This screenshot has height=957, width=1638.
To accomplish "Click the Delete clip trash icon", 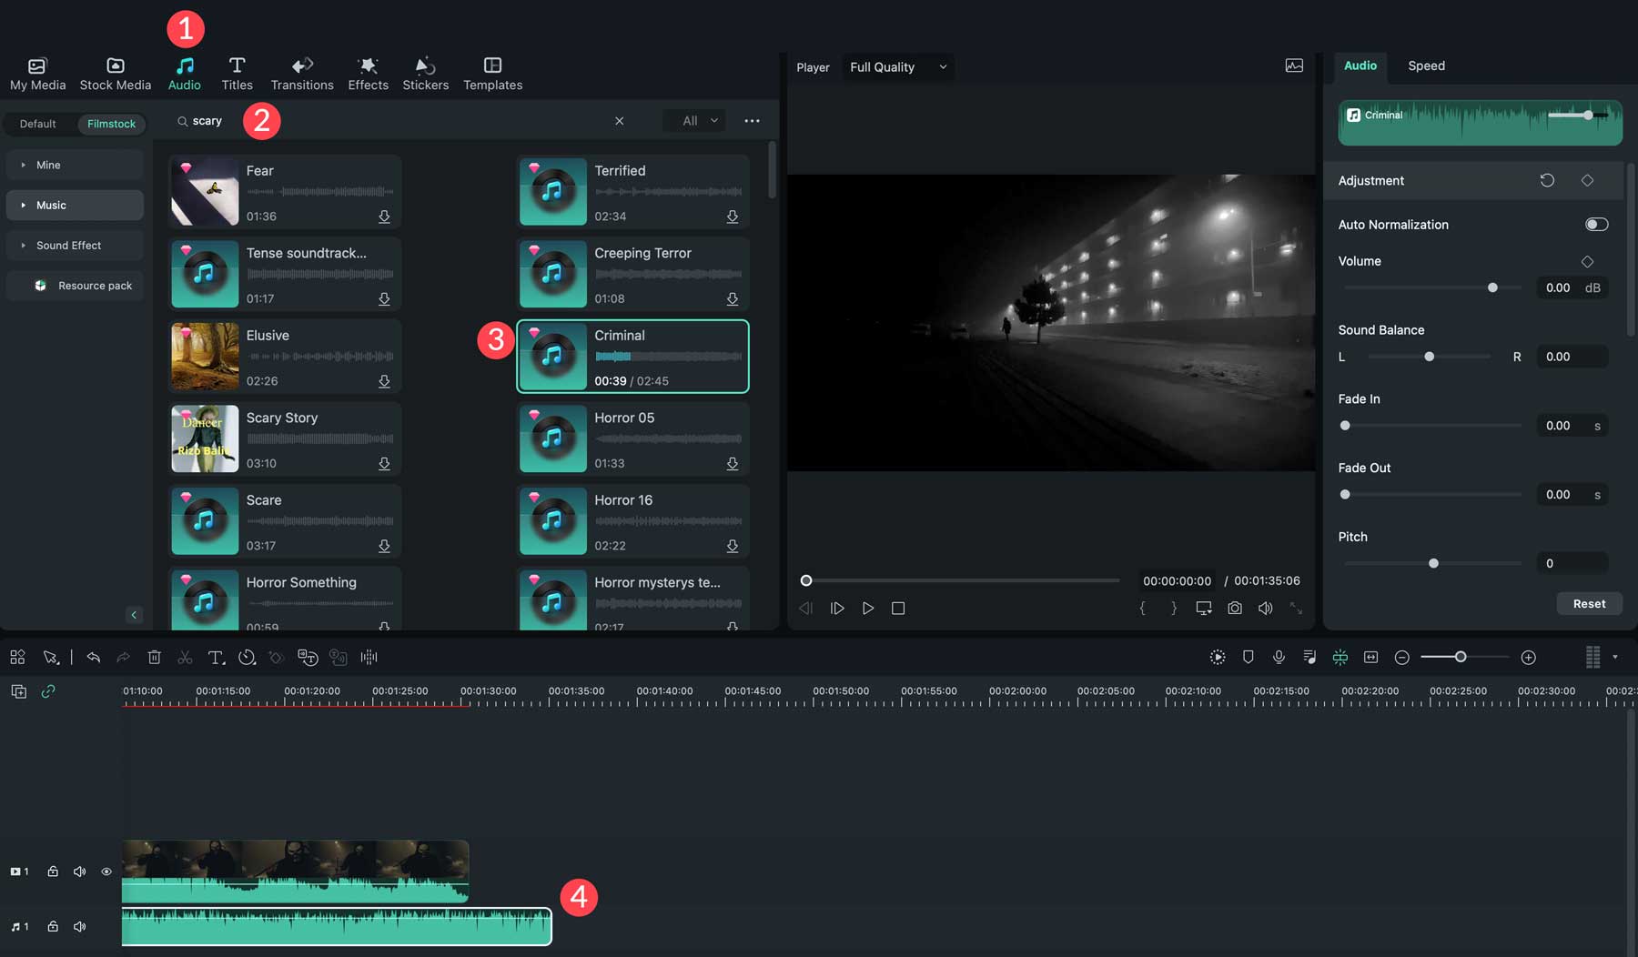I will [x=154, y=657].
